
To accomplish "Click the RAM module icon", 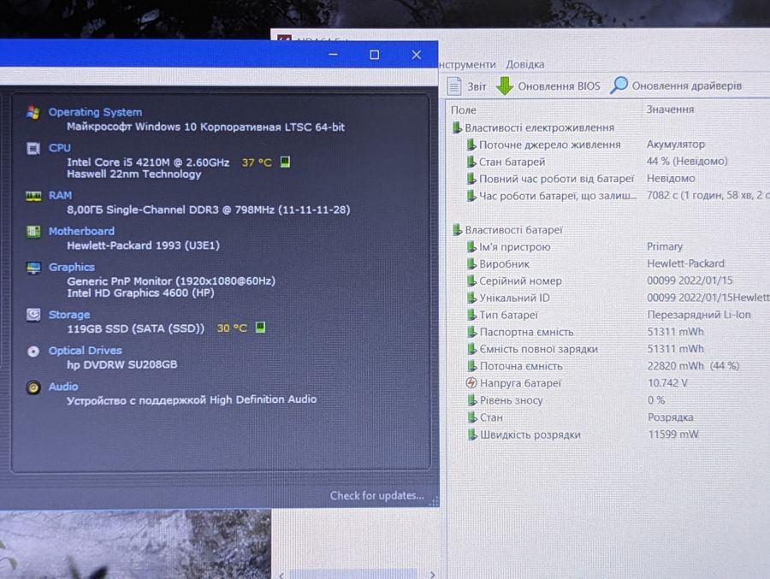I will pyautogui.click(x=33, y=197).
